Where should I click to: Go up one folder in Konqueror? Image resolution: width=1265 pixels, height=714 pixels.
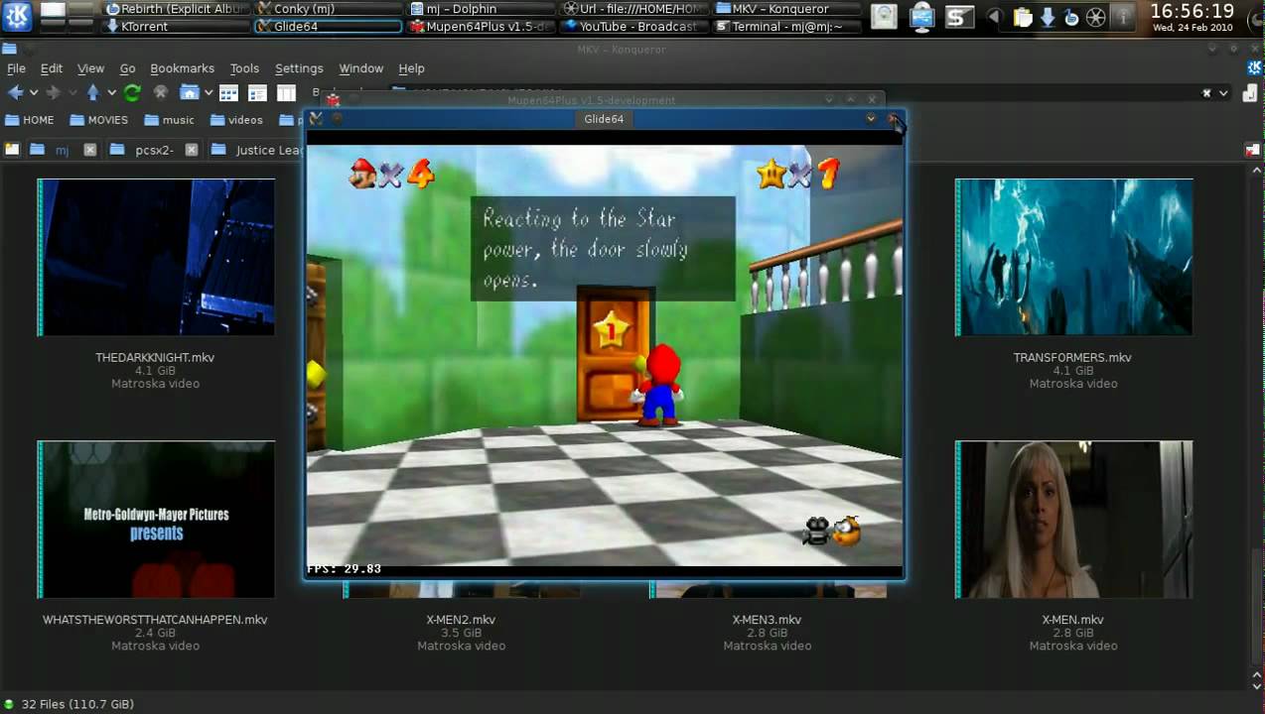point(92,92)
